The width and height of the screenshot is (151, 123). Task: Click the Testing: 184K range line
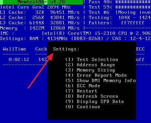pos(120,18)
